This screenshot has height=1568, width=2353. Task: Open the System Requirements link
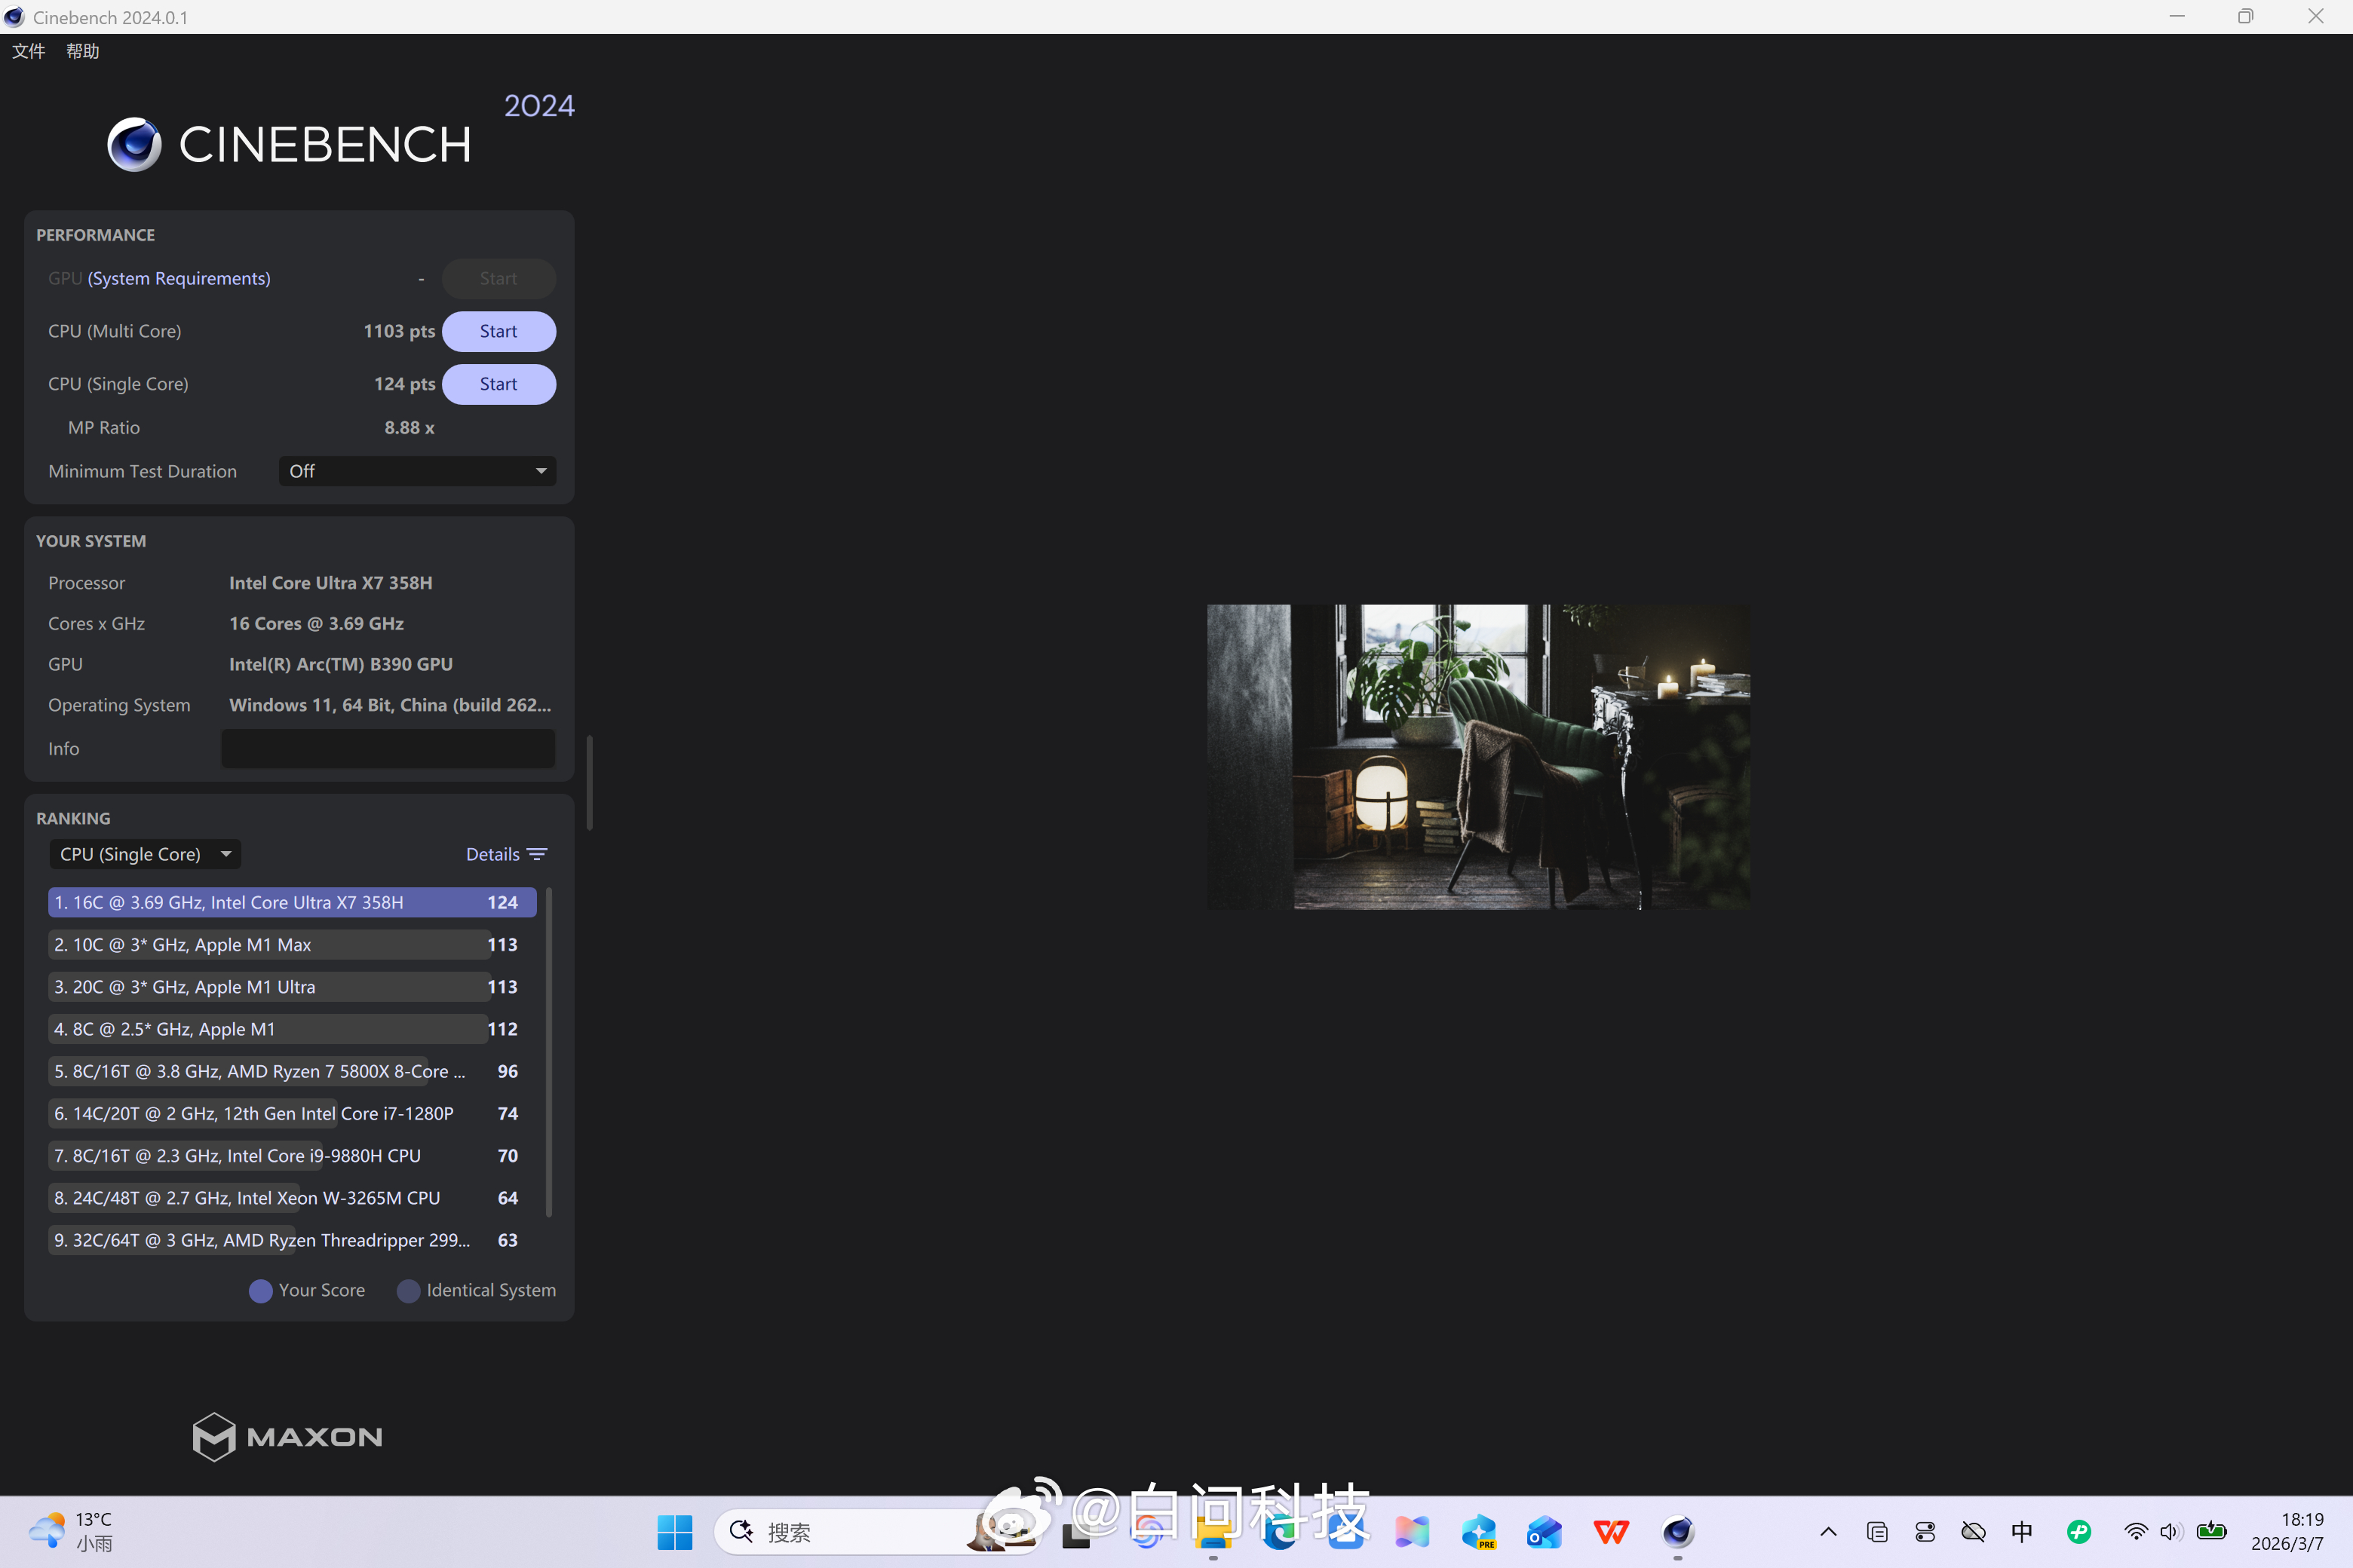point(179,278)
